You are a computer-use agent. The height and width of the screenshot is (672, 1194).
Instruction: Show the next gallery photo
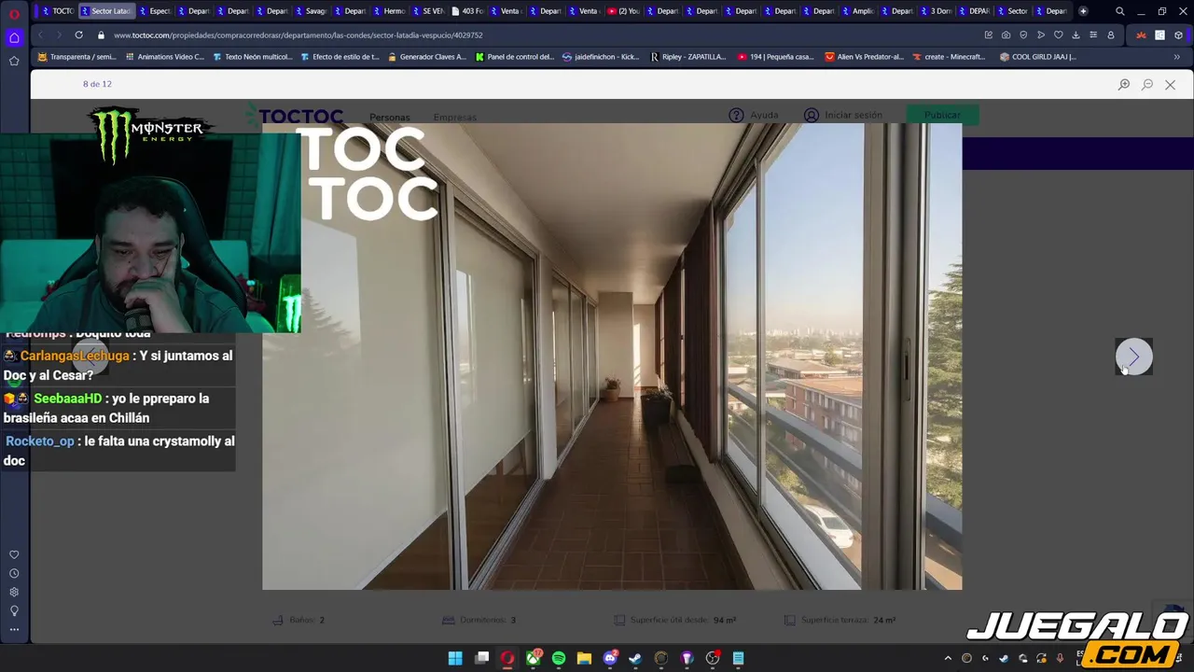tap(1134, 357)
